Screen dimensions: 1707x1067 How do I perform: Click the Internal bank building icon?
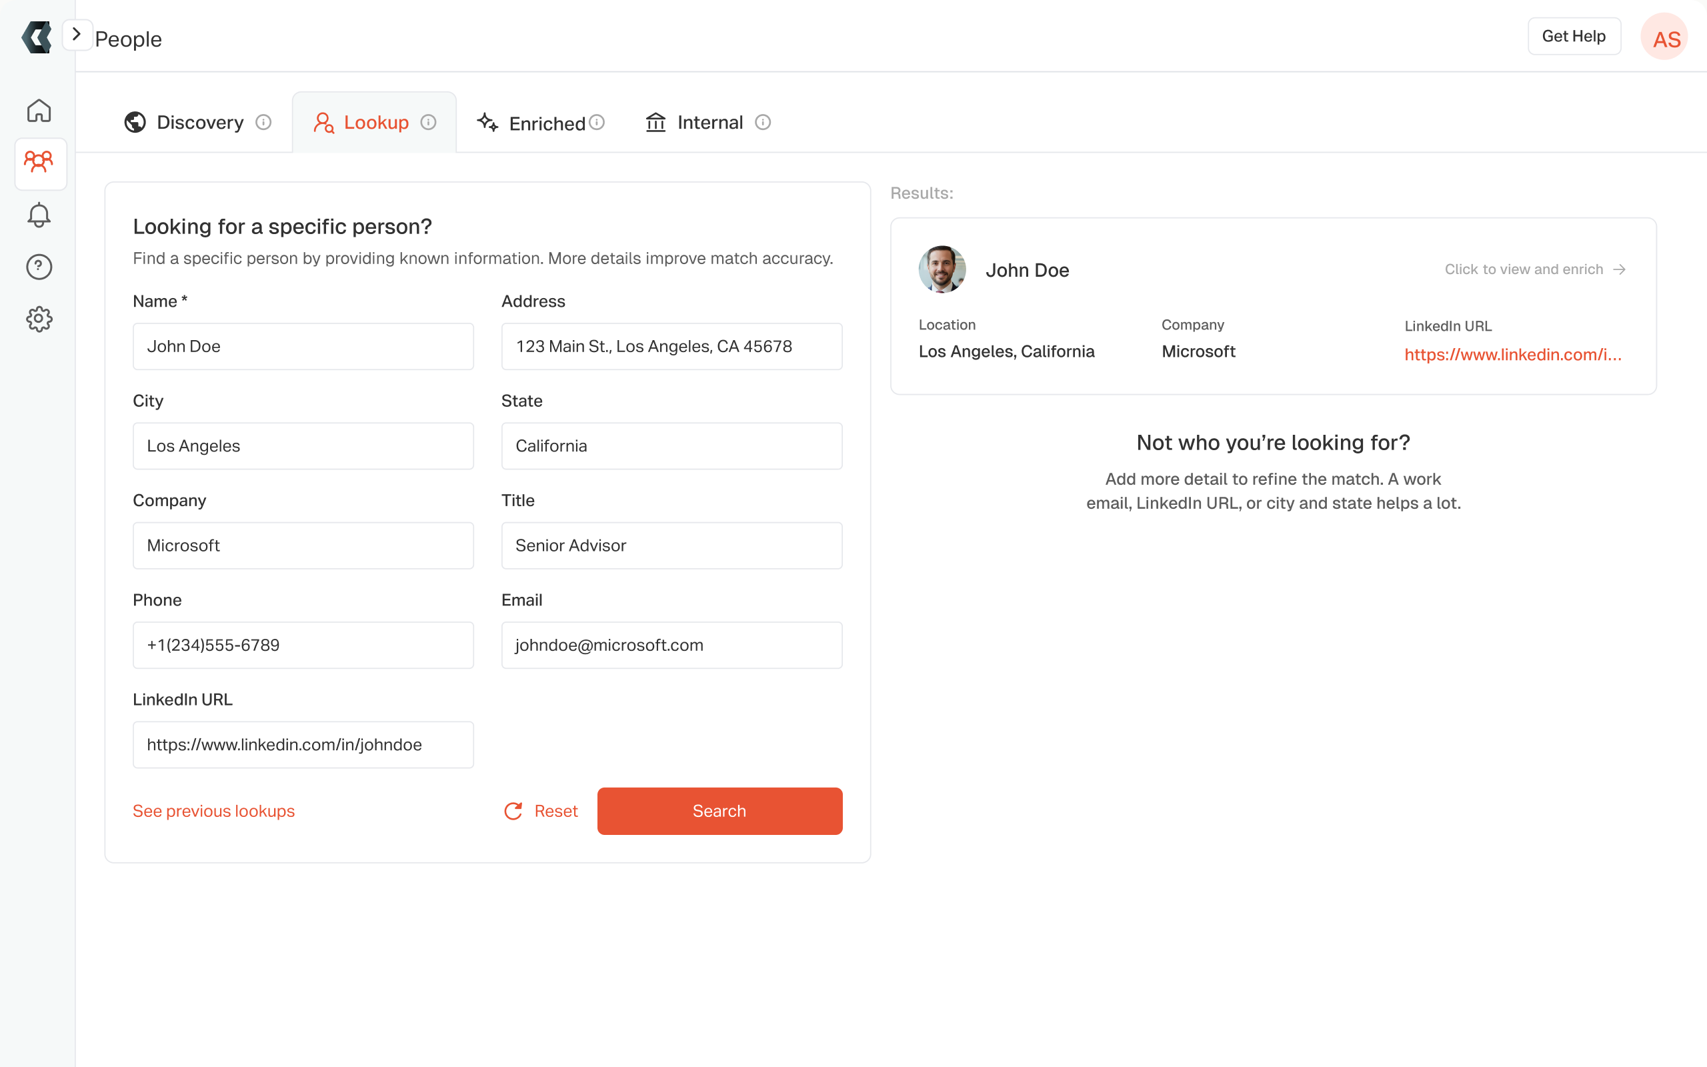[656, 122]
